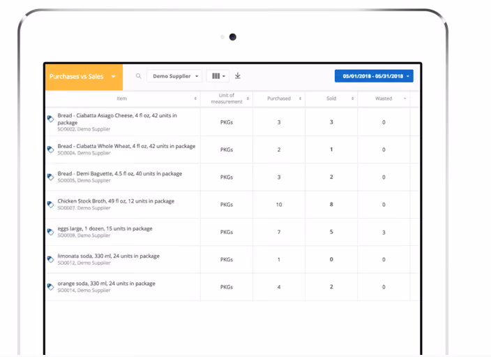Click tag icon for Ciabatta Whole Wheat row

click(50, 150)
